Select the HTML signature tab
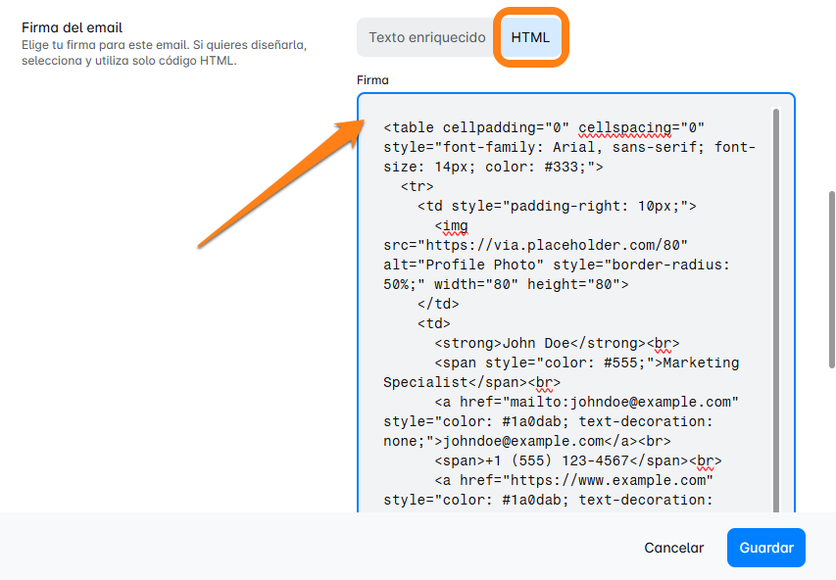836x580 pixels. (530, 37)
